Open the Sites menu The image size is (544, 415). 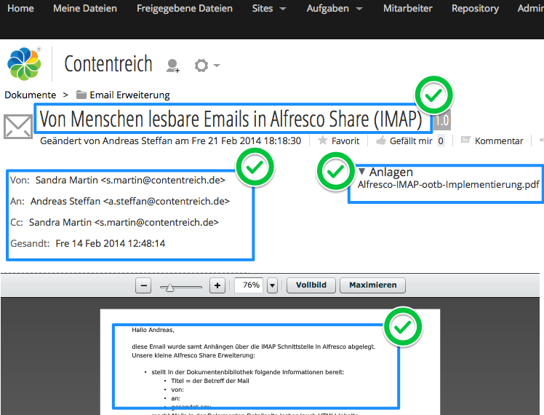(x=269, y=9)
